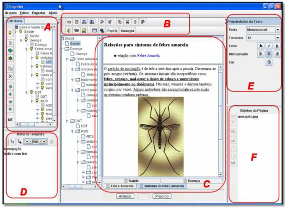Toggle underline text style button
The width and height of the screenshot is (285, 210).
pyautogui.click(x=277, y=46)
